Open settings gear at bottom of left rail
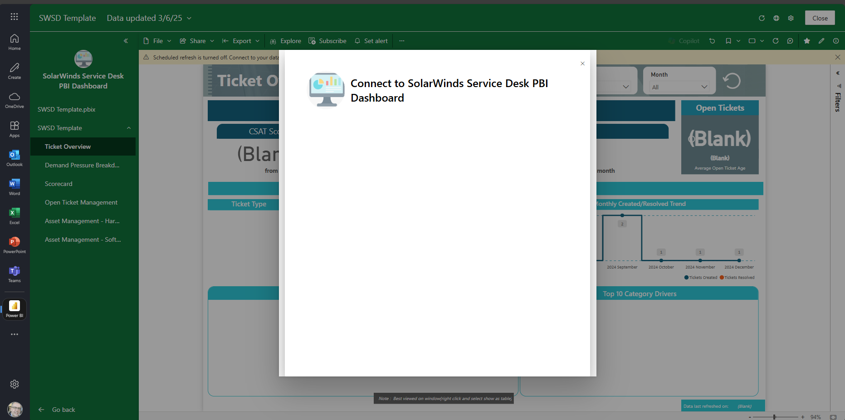The height and width of the screenshot is (420, 845). [15, 384]
